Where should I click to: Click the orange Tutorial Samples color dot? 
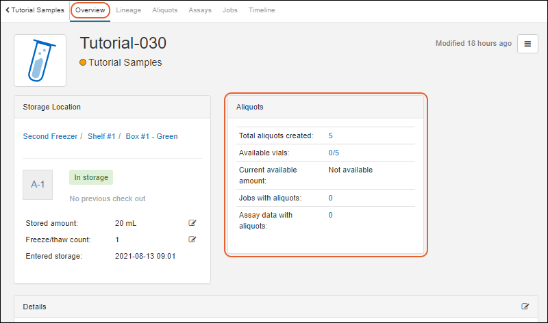click(83, 62)
